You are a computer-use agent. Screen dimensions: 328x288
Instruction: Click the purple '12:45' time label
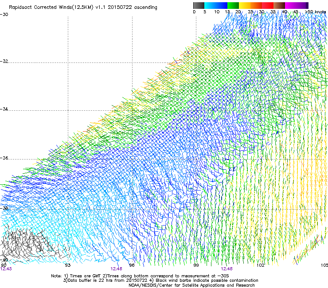point(6,269)
